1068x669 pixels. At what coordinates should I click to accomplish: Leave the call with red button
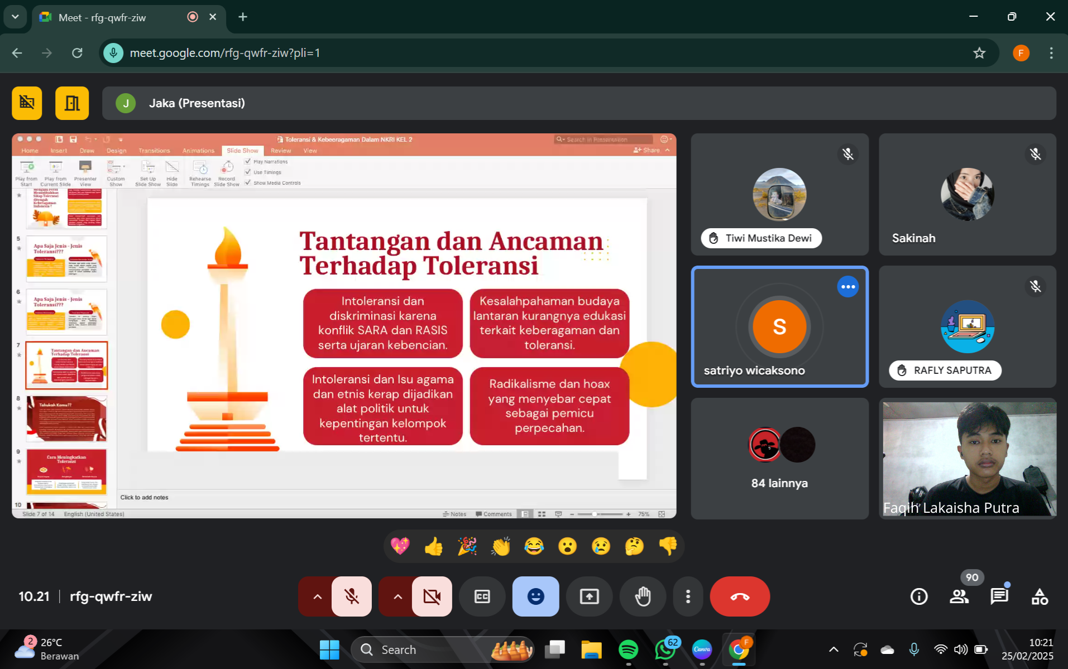pos(740,596)
